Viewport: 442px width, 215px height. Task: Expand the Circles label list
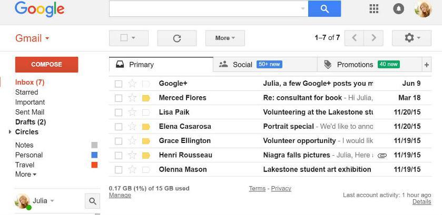pyautogui.click(x=10, y=132)
